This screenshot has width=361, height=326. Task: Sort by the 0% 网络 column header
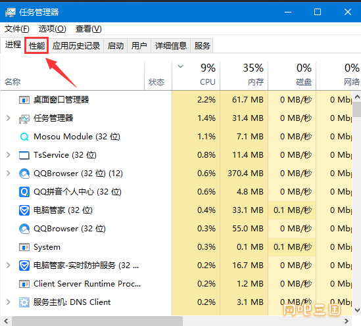coord(339,76)
